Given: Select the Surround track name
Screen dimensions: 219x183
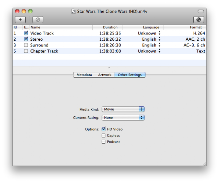Looking at the screenshot, I should (x=39, y=45).
